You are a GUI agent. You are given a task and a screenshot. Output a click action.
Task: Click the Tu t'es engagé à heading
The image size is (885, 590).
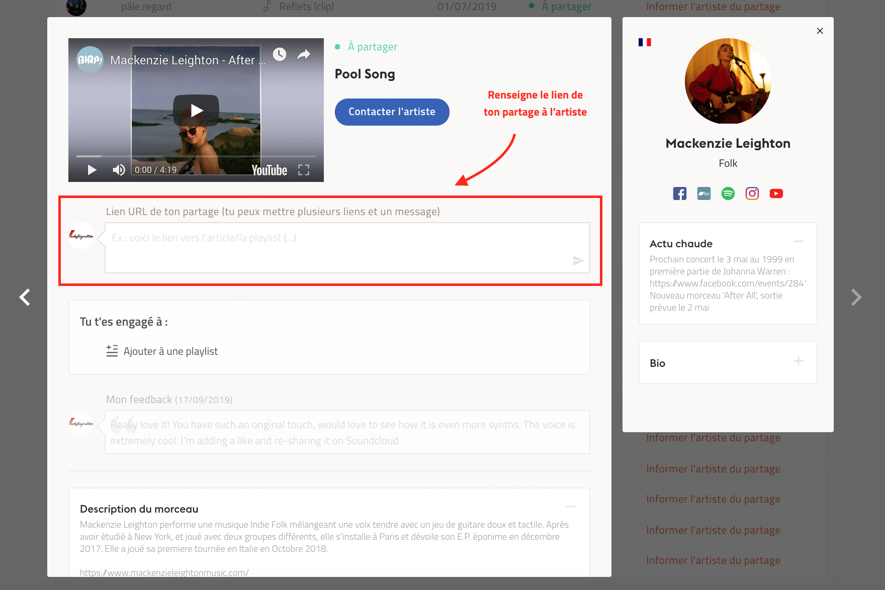click(124, 322)
